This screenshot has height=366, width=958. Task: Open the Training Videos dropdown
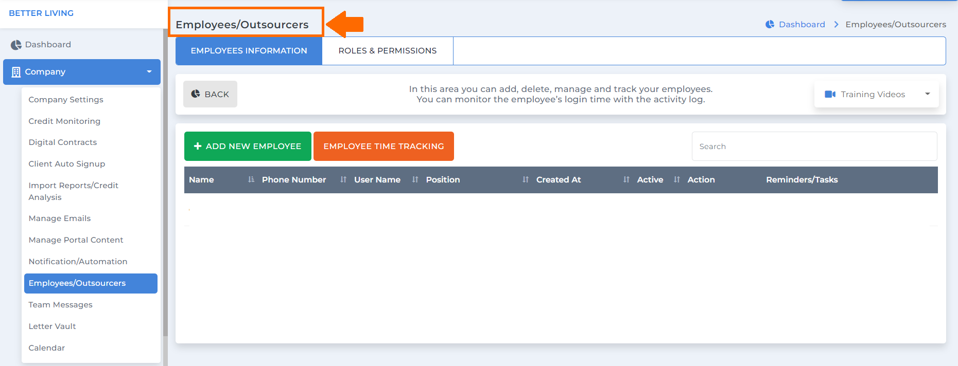tap(876, 94)
